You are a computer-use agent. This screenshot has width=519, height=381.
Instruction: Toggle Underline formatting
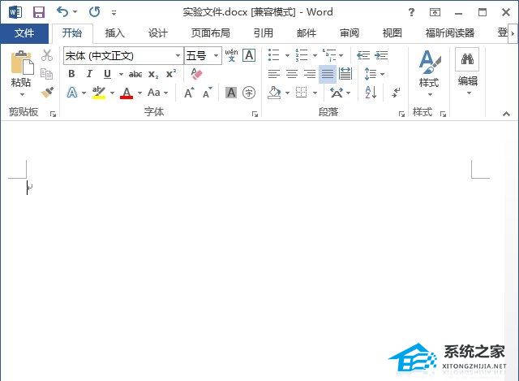(x=107, y=74)
